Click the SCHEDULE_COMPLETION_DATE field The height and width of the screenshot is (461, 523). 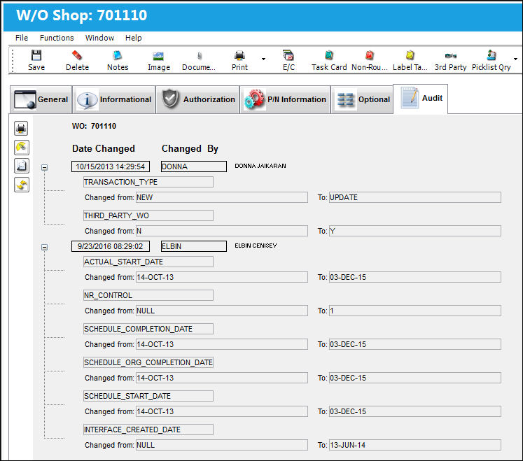tap(148, 329)
